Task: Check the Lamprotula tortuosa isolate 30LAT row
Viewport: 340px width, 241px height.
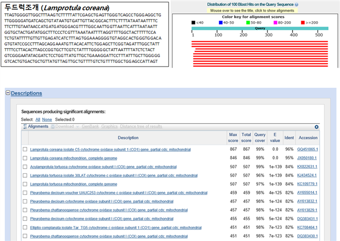Action: point(25,175)
